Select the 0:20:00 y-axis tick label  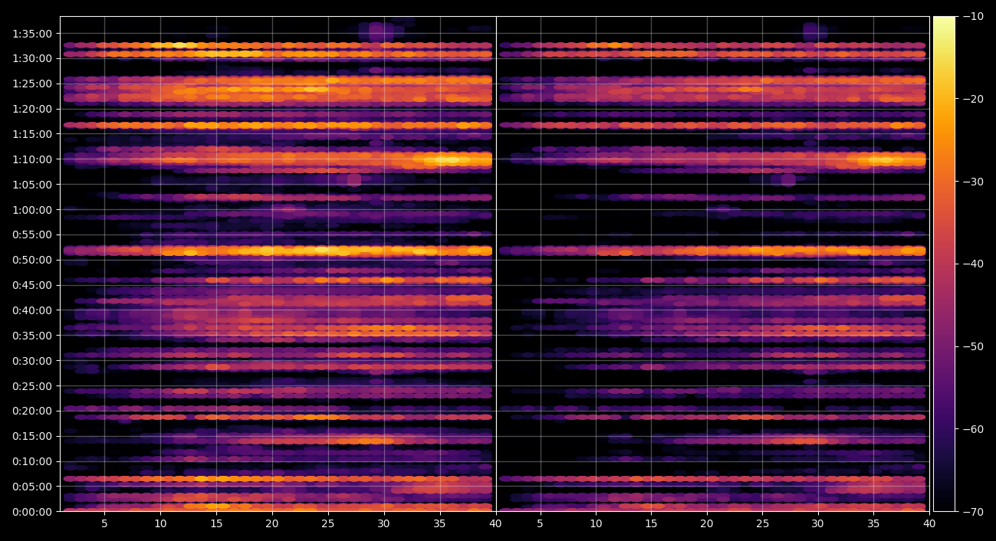pos(32,411)
